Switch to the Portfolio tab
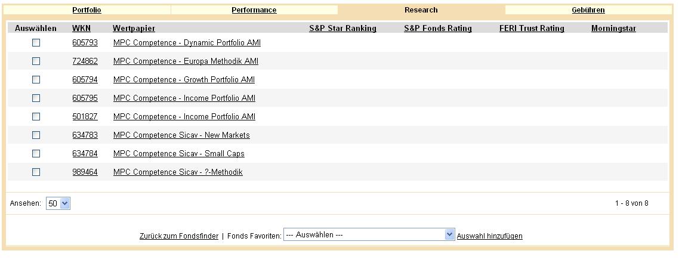The image size is (679, 260). [x=87, y=10]
